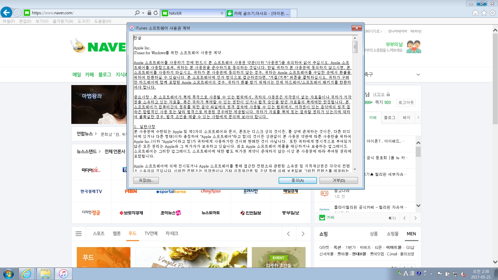Click the 동의(A) agree button
The width and height of the screenshot is (498, 280).
click(x=298, y=180)
